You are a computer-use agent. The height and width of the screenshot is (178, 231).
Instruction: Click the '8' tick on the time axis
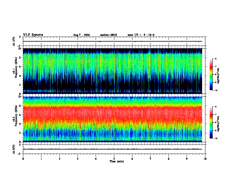169,159
